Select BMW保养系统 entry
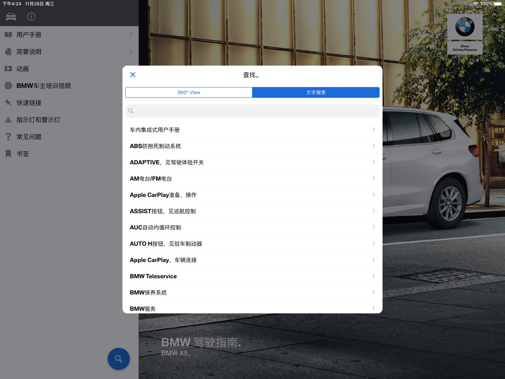The height and width of the screenshot is (379, 505). (252, 292)
